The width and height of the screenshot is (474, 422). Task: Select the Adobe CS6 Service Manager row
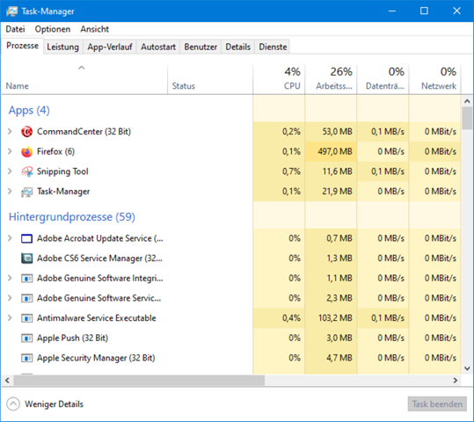pyautogui.click(x=231, y=258)
